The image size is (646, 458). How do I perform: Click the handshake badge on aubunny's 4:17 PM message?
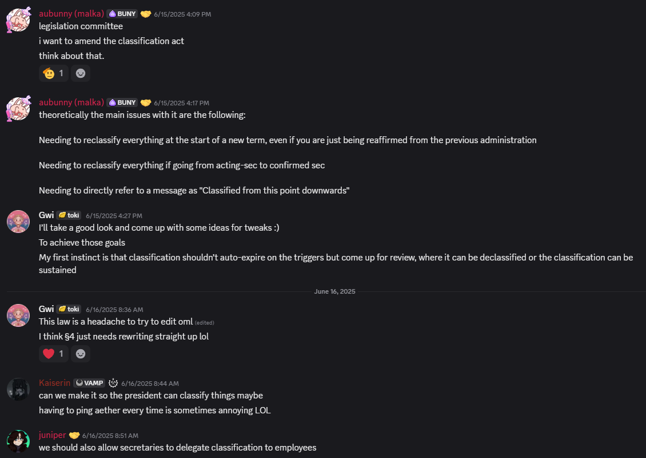click(x=146, y=102)
